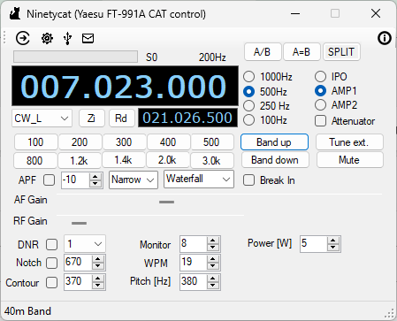Screen dimensions: 397x321
Task: Set filter width with 3.0k button
Action: (212, 160)
